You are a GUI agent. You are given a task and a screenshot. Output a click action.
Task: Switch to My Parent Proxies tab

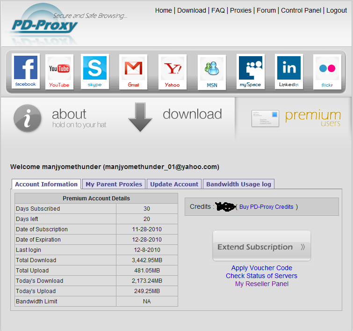coord(114,184)
